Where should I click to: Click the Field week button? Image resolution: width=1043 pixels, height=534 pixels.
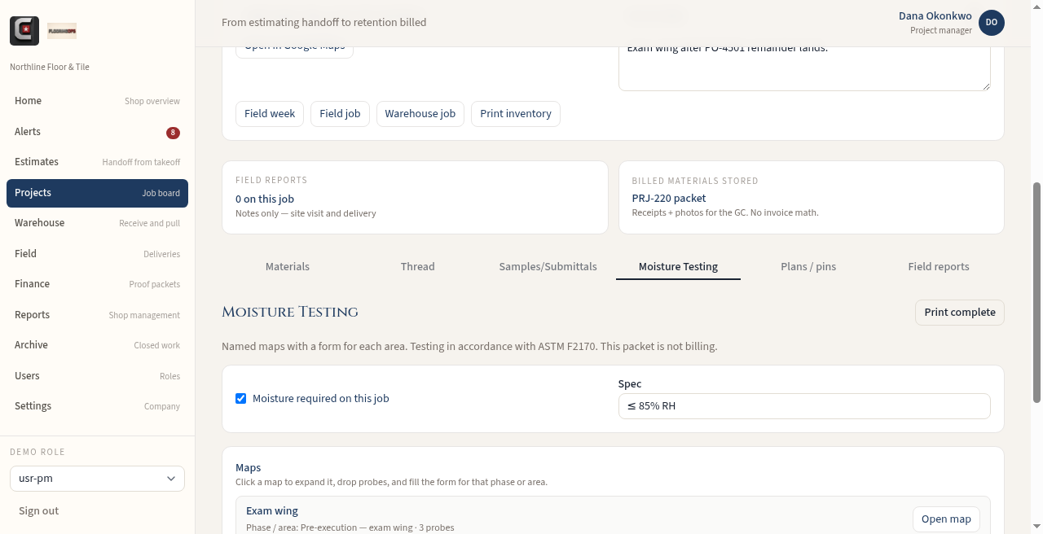pyautogui.click(x=270, y=114)
